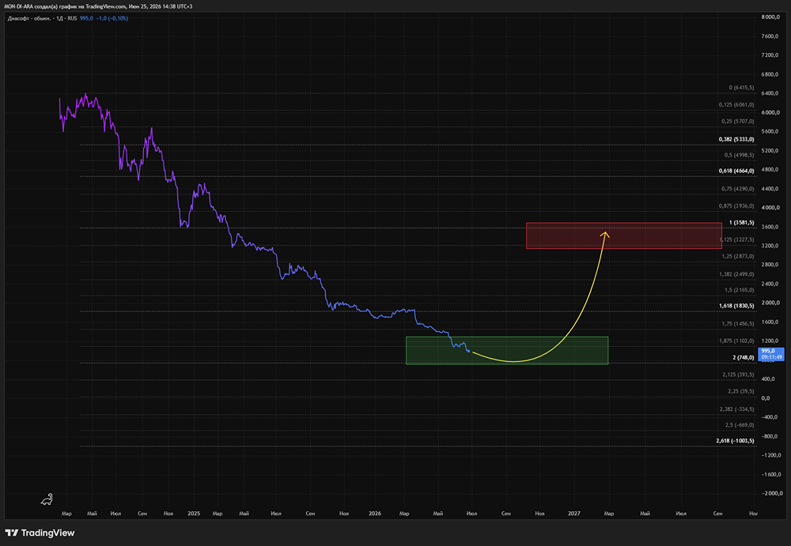The image size is (791, 546).
Task: Click the 6800,0 price axis label
Action: point(770,74)
